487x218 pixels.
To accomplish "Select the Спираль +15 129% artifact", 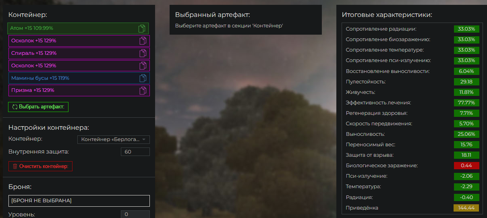I will click(x=79, y=53).
